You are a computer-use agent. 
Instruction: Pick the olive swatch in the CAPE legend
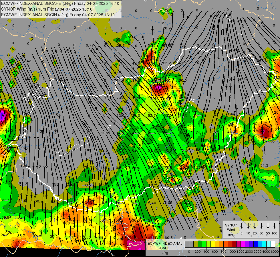pyautogui.click(x=196, y=244)
